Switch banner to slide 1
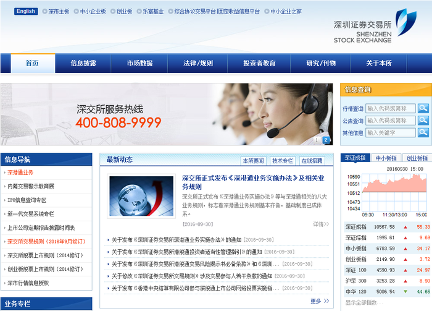This screenshot has width=432, height=311. 318,140
